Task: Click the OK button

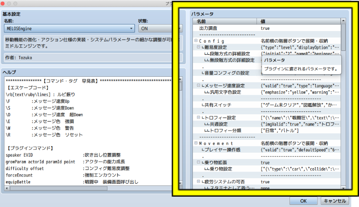Action: (x=303, y=201)
